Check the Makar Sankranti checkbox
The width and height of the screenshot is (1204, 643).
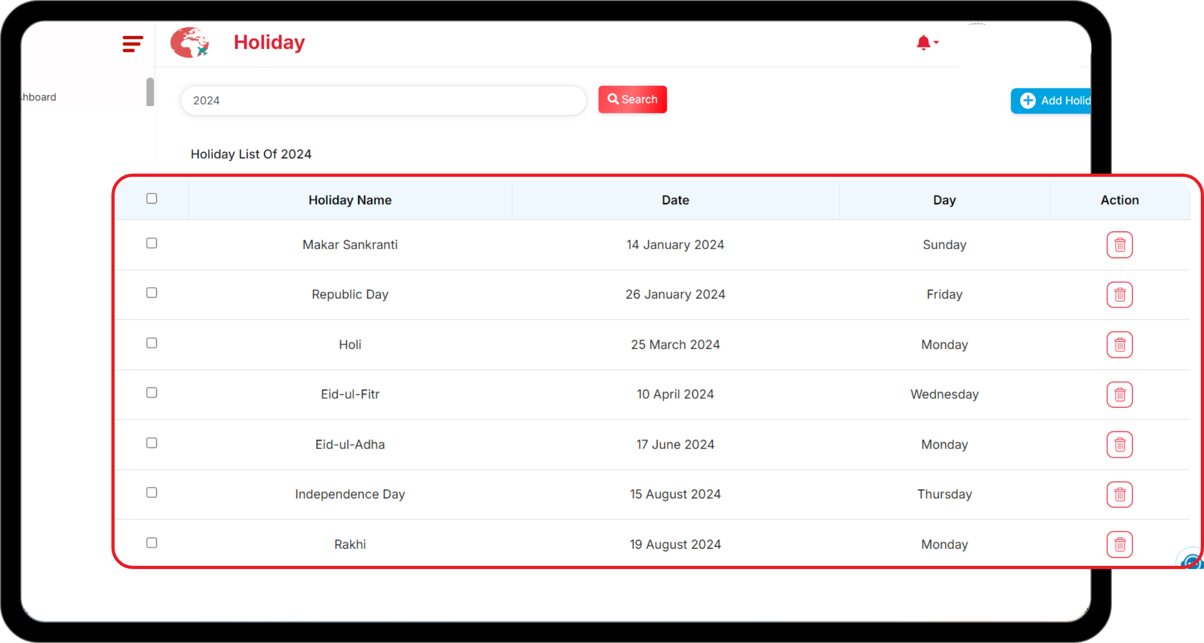tap(152, 243)
